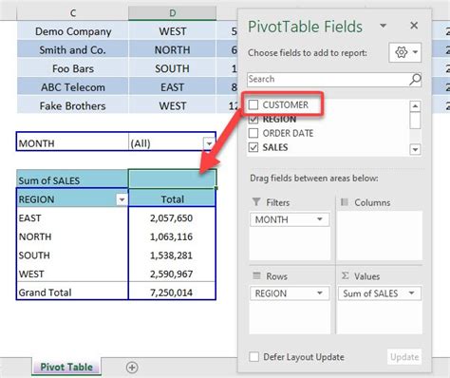Select the EAST cell in column D data
450x378 pixels.
(173, 87)
